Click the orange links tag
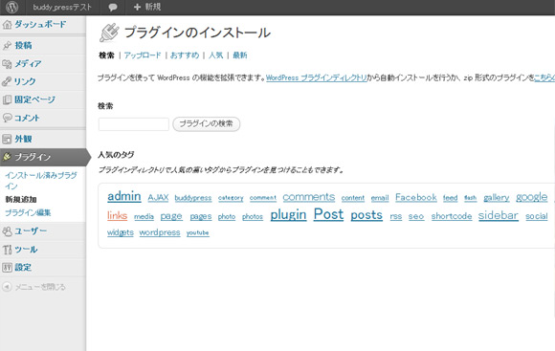The height and width of the screenshot is (351, 555). [117, 215]
